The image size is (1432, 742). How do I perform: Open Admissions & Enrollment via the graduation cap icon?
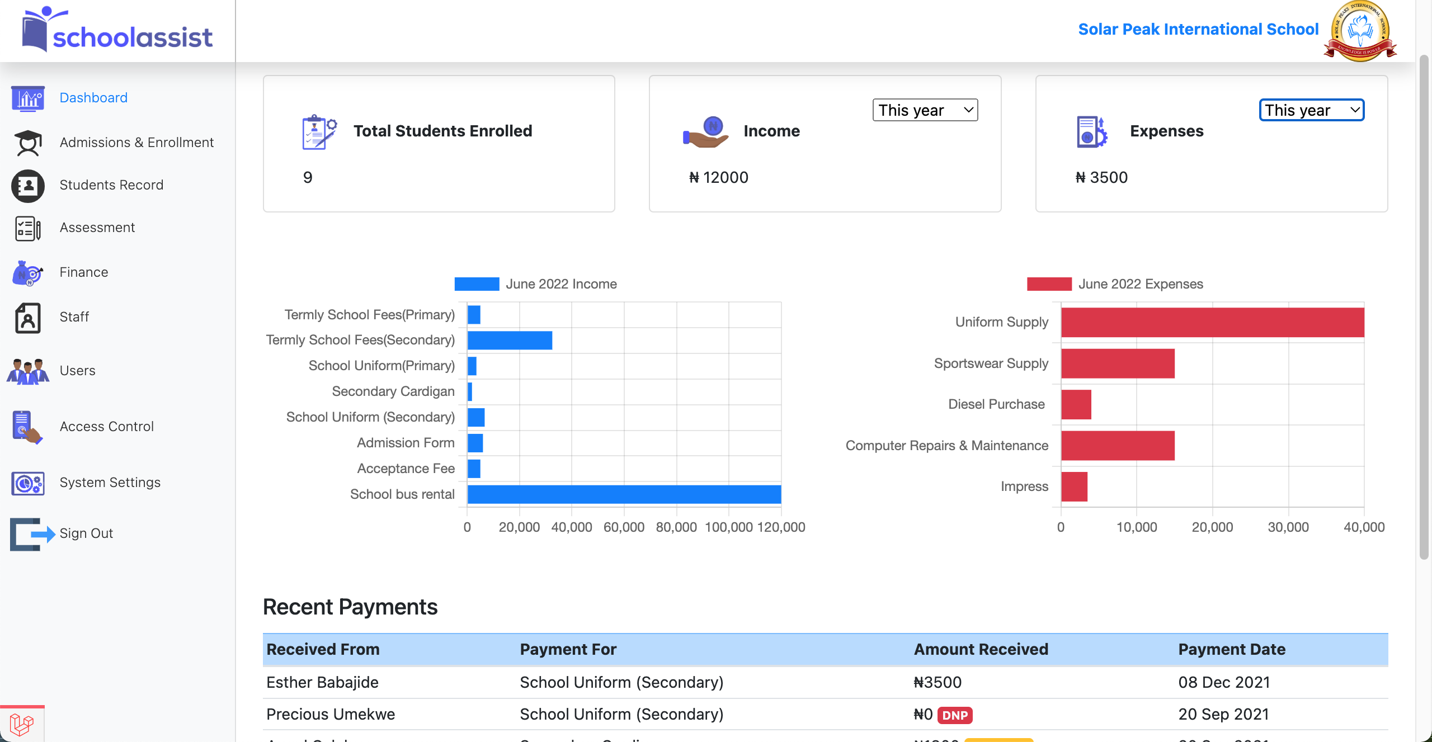[x=27, y=143]
